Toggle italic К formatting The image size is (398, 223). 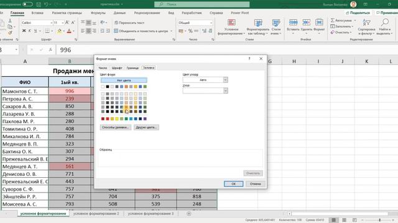pos(29,31)
